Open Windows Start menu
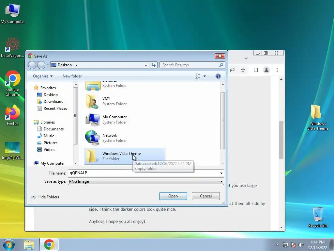The width and height of the screenshot is (334, 251). [8, 245]
